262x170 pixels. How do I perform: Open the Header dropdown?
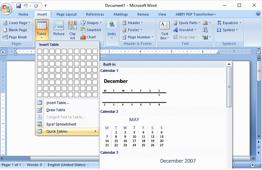pyautogui.click(x=133, y=23)
